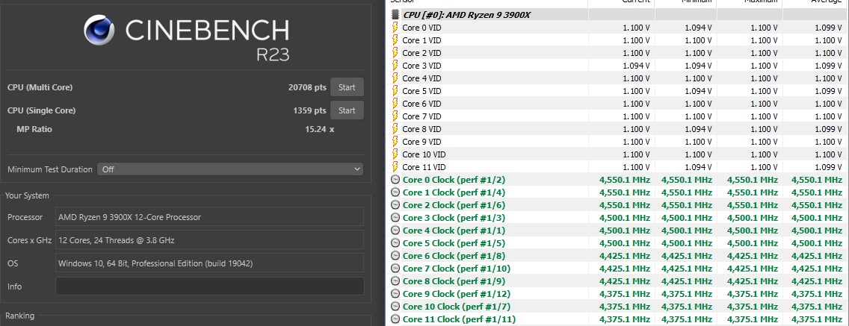Click the clock icon of Core 6 Clock
Screen dimensions: 849x326
pyautogui.click(x=395, y=256)
